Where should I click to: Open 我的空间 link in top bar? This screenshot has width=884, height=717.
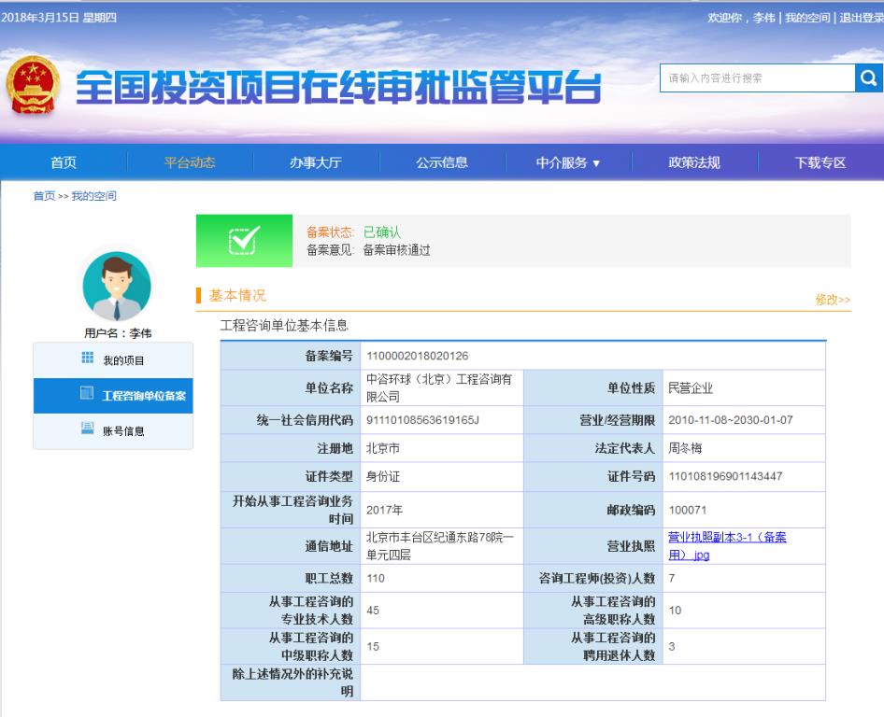coord(806,19)
